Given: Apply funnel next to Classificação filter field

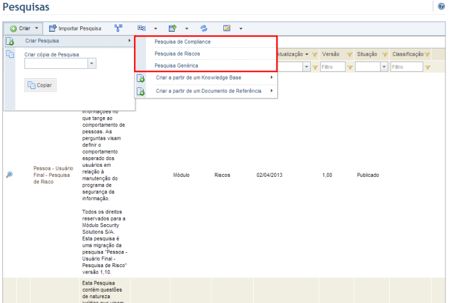Looking at the screenshot, I should (427, 67).
